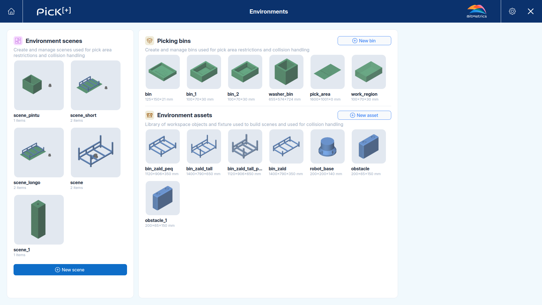
Task: Click the BitMetrics logo
Action: point(477,11)
